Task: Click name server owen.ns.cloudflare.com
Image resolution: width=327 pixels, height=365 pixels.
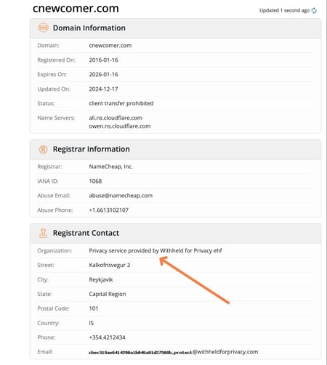Action: pos(120,126)
